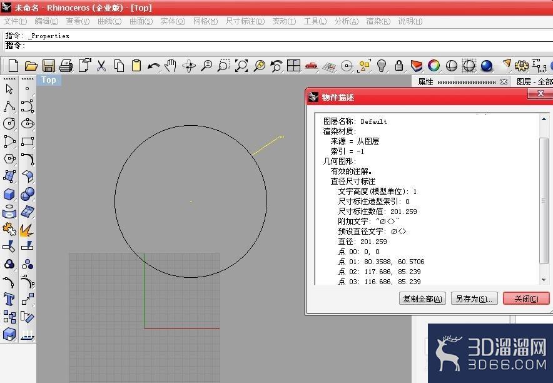Click the Undo arrow icon
This screenshot has width=553, height=383.
tap(153, 66)
